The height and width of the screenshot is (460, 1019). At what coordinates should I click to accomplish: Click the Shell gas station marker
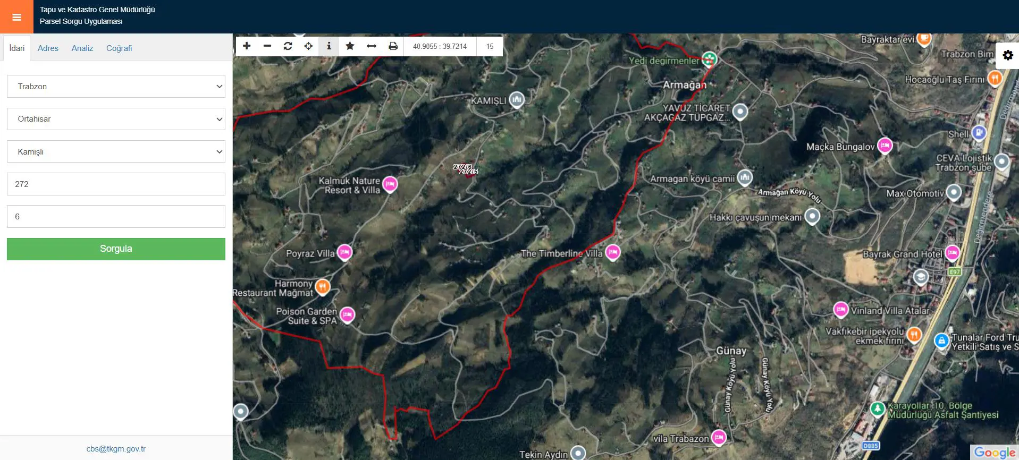click(979, 133)
